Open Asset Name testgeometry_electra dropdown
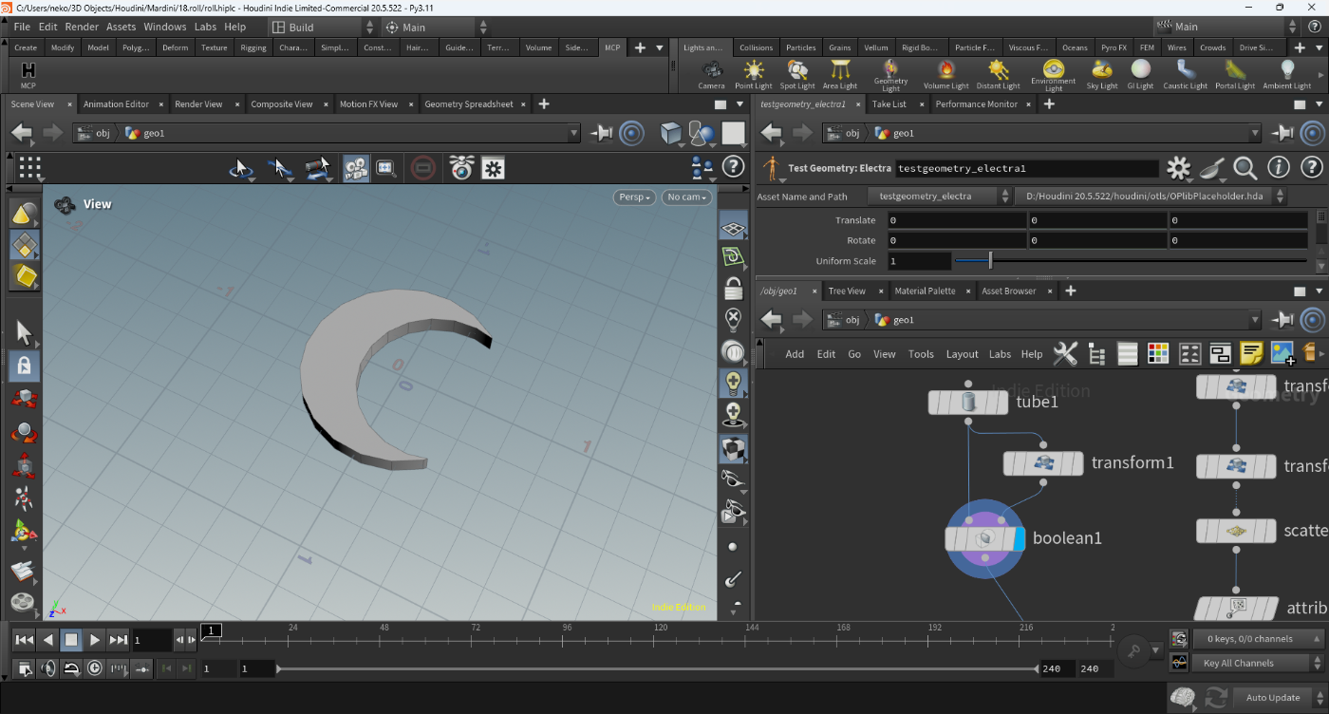1329x714 pixels. 940,197
